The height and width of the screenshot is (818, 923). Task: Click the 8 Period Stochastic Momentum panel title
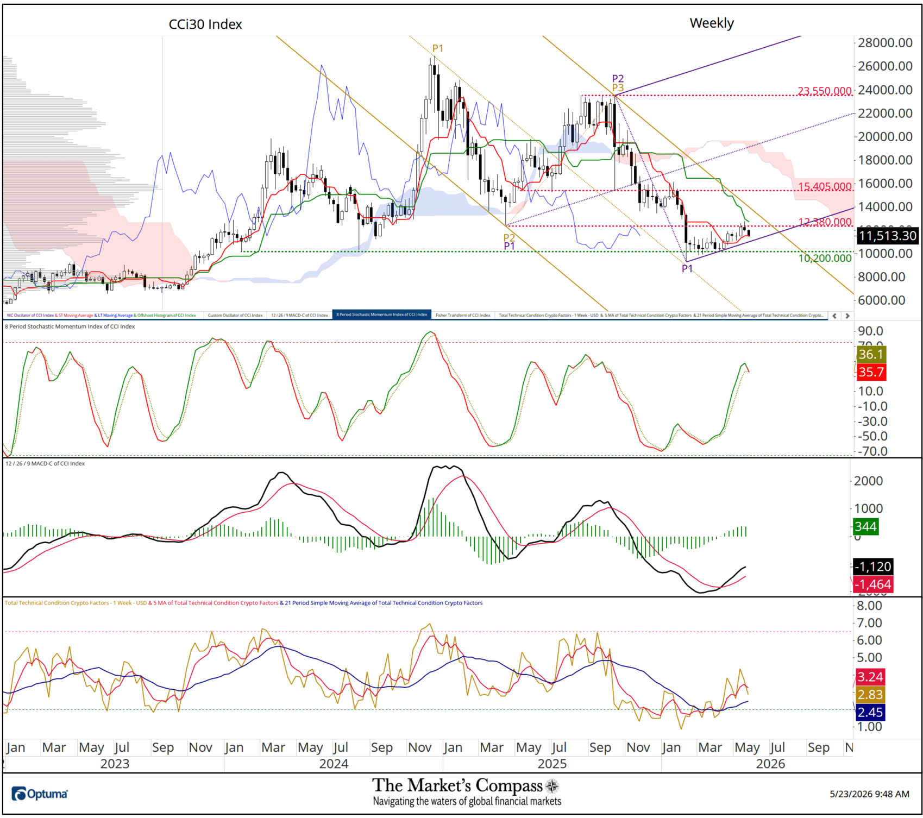pyautogui.click(x=70, y=326)
